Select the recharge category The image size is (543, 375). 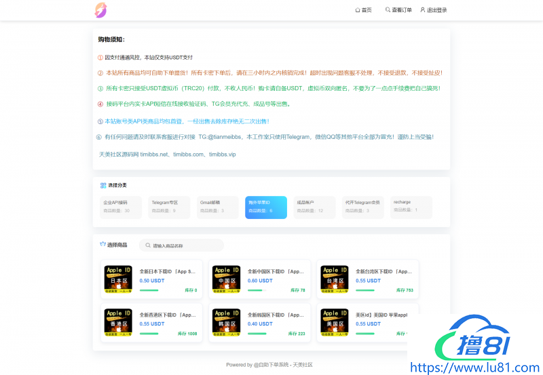coord(411,206)
